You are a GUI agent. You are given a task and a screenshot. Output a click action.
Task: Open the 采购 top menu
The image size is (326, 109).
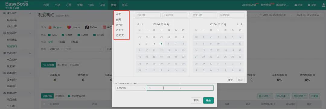[80, 5]
